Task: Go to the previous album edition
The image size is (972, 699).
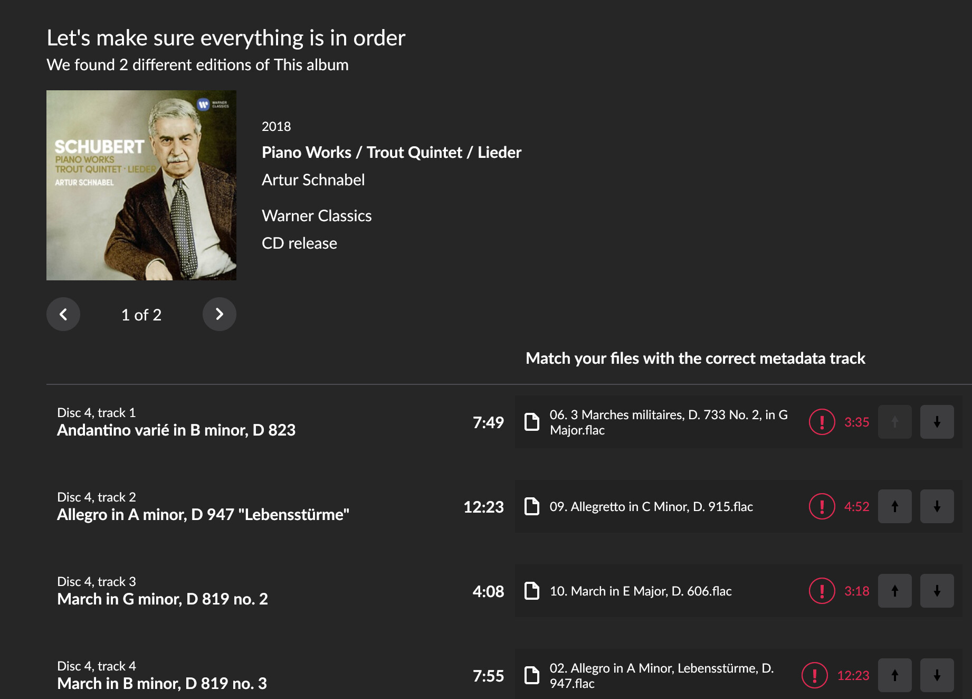Action: click(63, 314)
